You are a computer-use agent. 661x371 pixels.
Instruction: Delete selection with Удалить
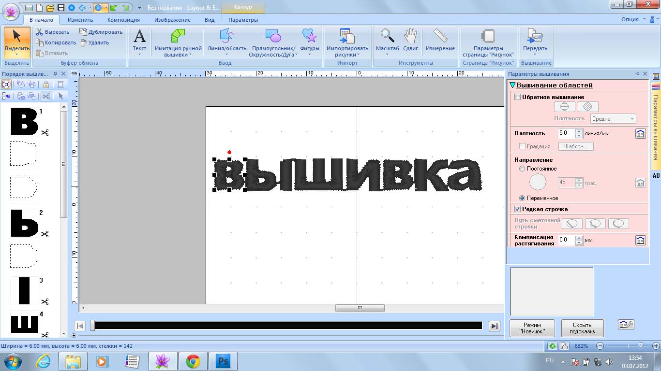click(94, 43)
